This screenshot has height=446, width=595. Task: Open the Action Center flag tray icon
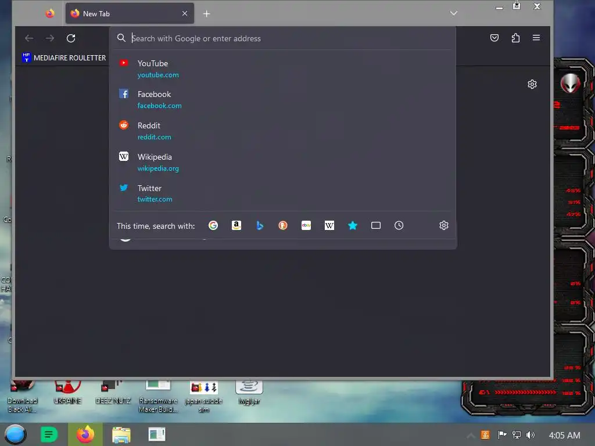[502, 435]
